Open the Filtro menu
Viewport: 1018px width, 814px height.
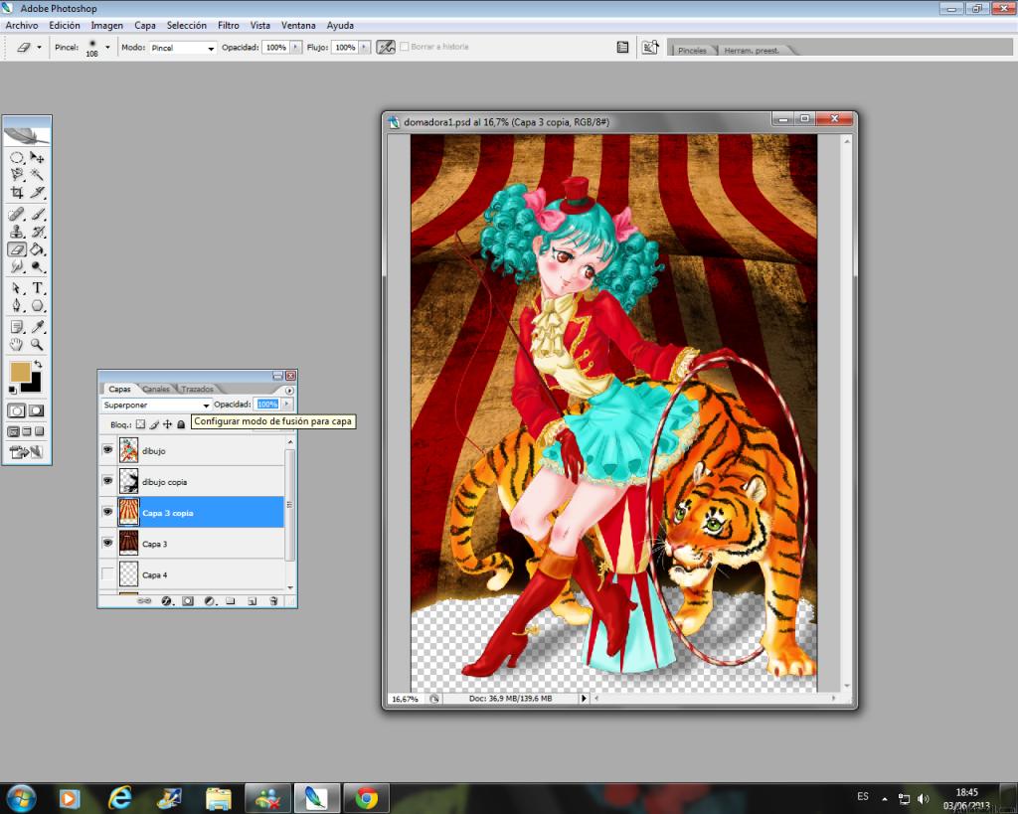tap(228, 25)
